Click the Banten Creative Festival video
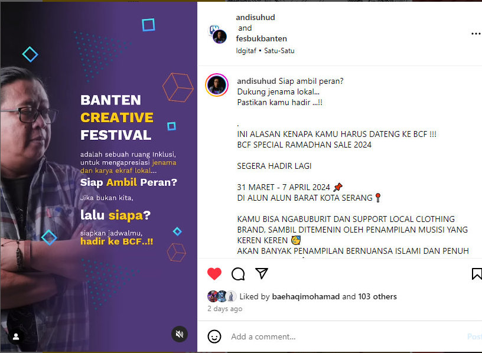 coord(99,177)
